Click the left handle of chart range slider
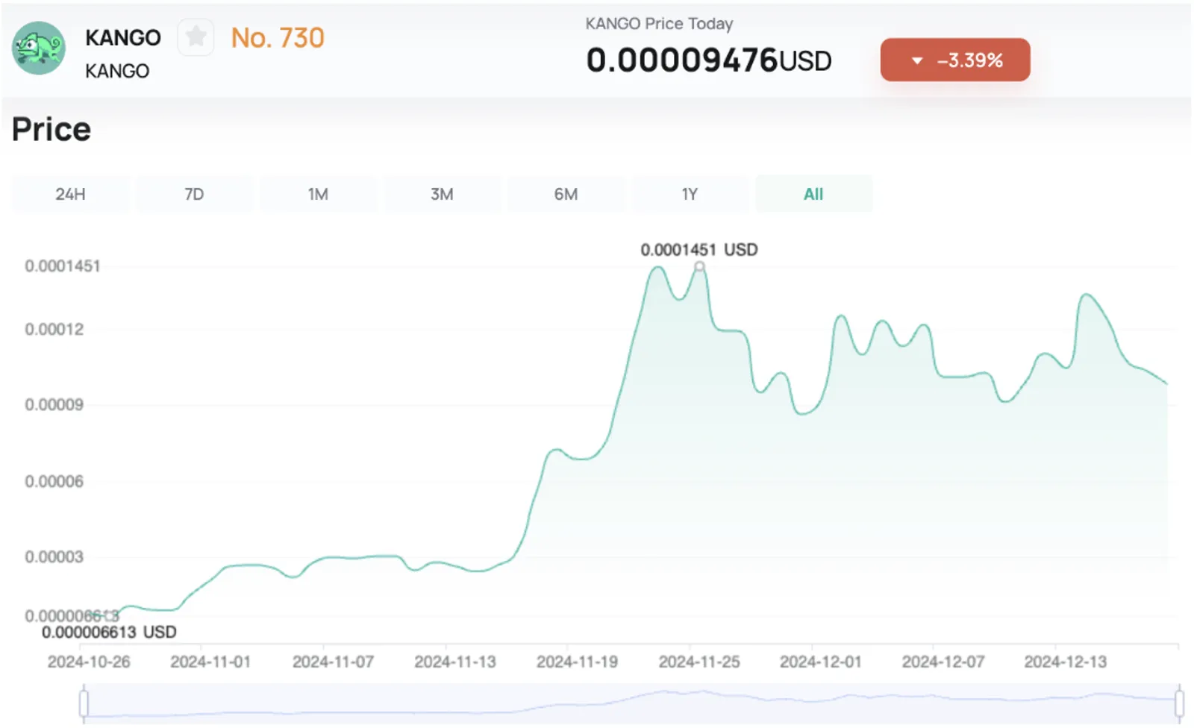This screenshot has width=1194, height=728. (84, 703)
